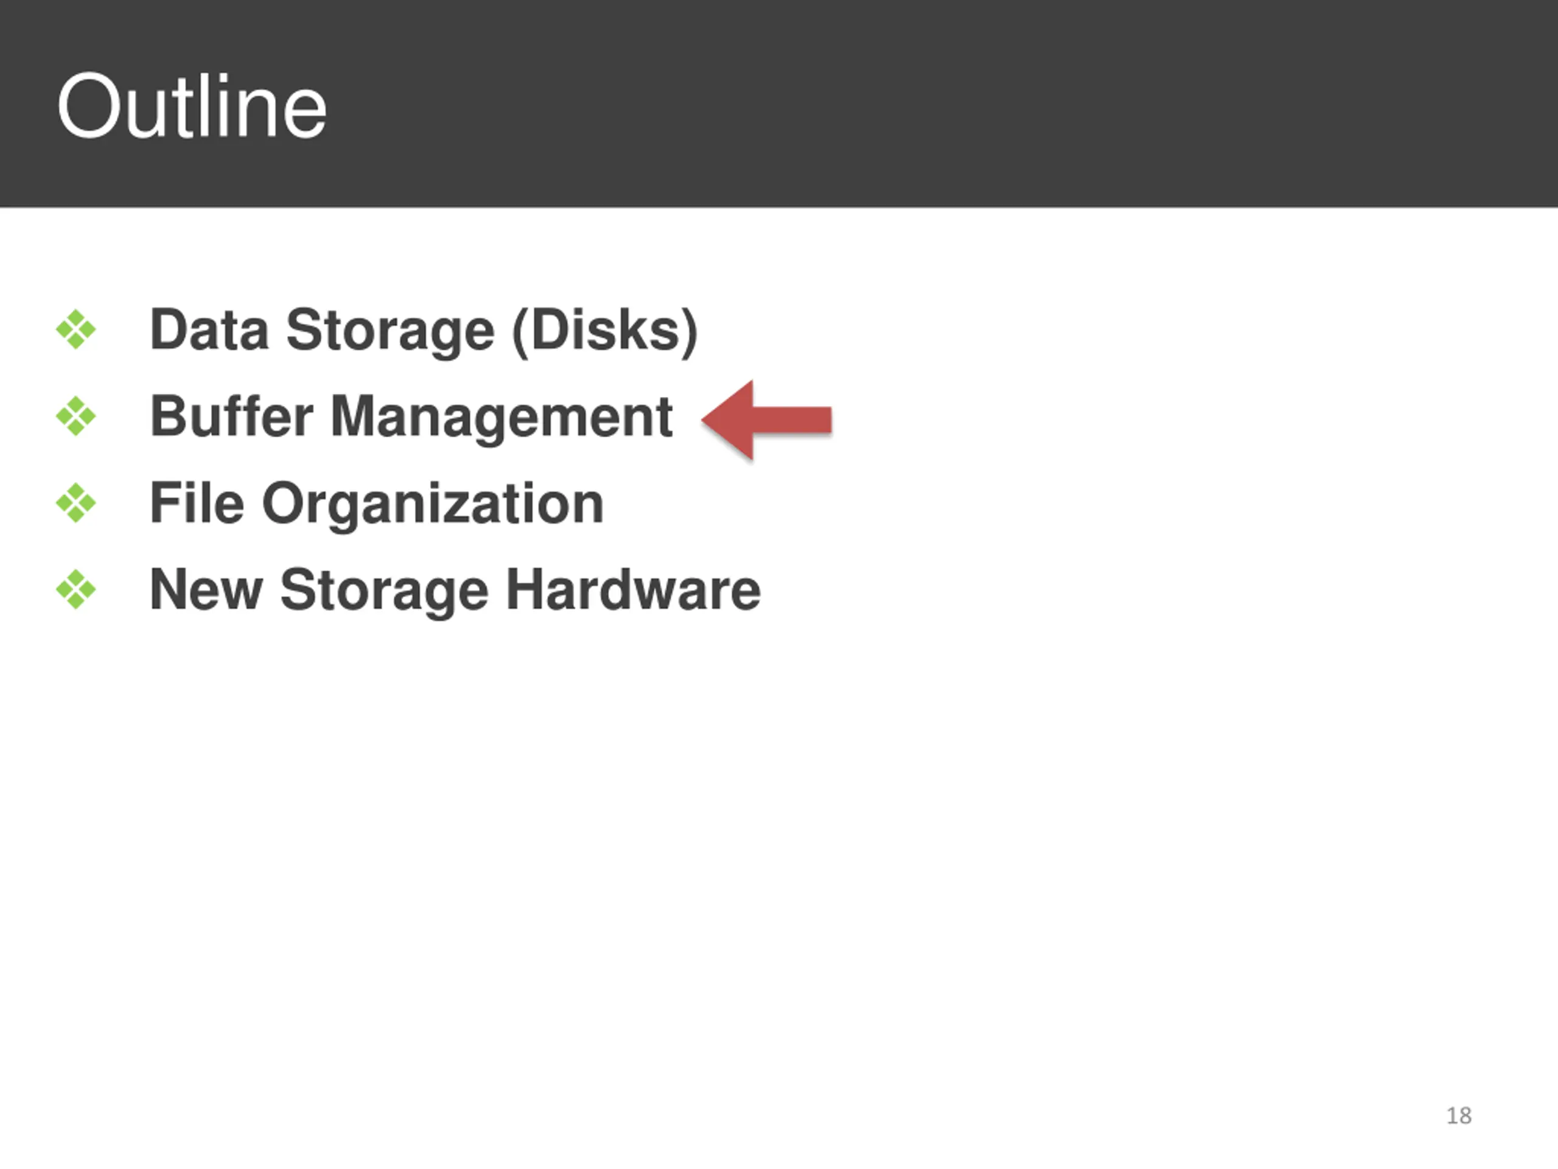Click the green diamond bullet beside Buffer Management
The image size is (1558, 1169).
(76, 416)
